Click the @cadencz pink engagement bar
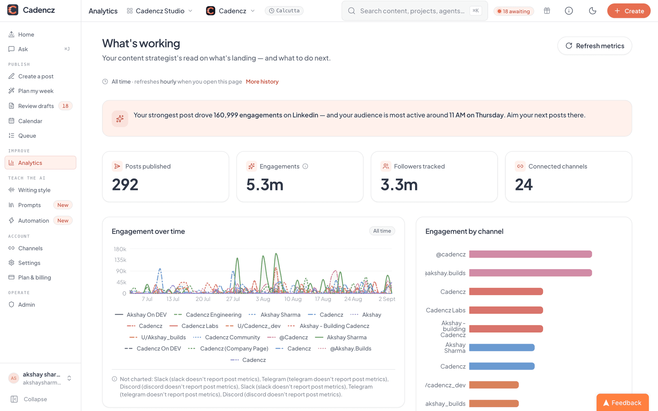Viewport: 658px width, 411px height. 530,254
